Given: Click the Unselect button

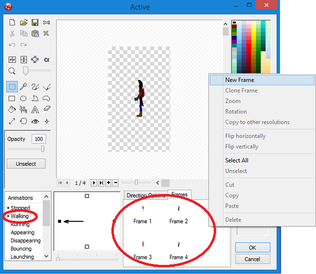Looking at the screenshot, I should 26,164.
